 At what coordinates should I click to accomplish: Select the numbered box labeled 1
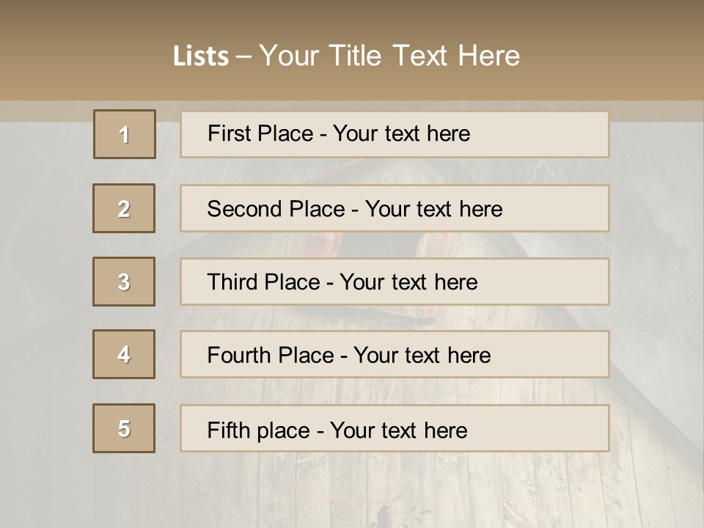point(125,134)
